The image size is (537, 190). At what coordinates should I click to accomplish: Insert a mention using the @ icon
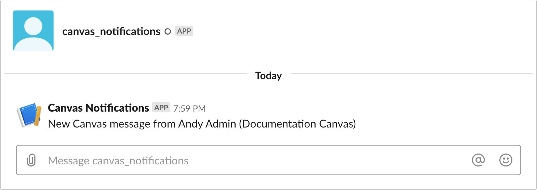478,160
